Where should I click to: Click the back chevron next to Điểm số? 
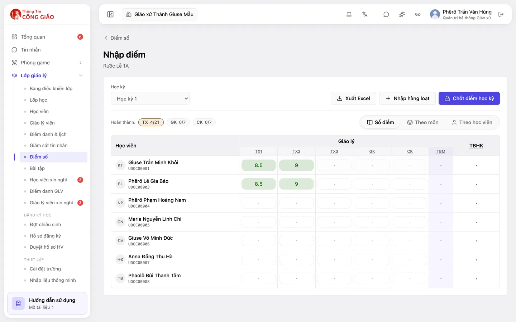[x=106, y=38]
